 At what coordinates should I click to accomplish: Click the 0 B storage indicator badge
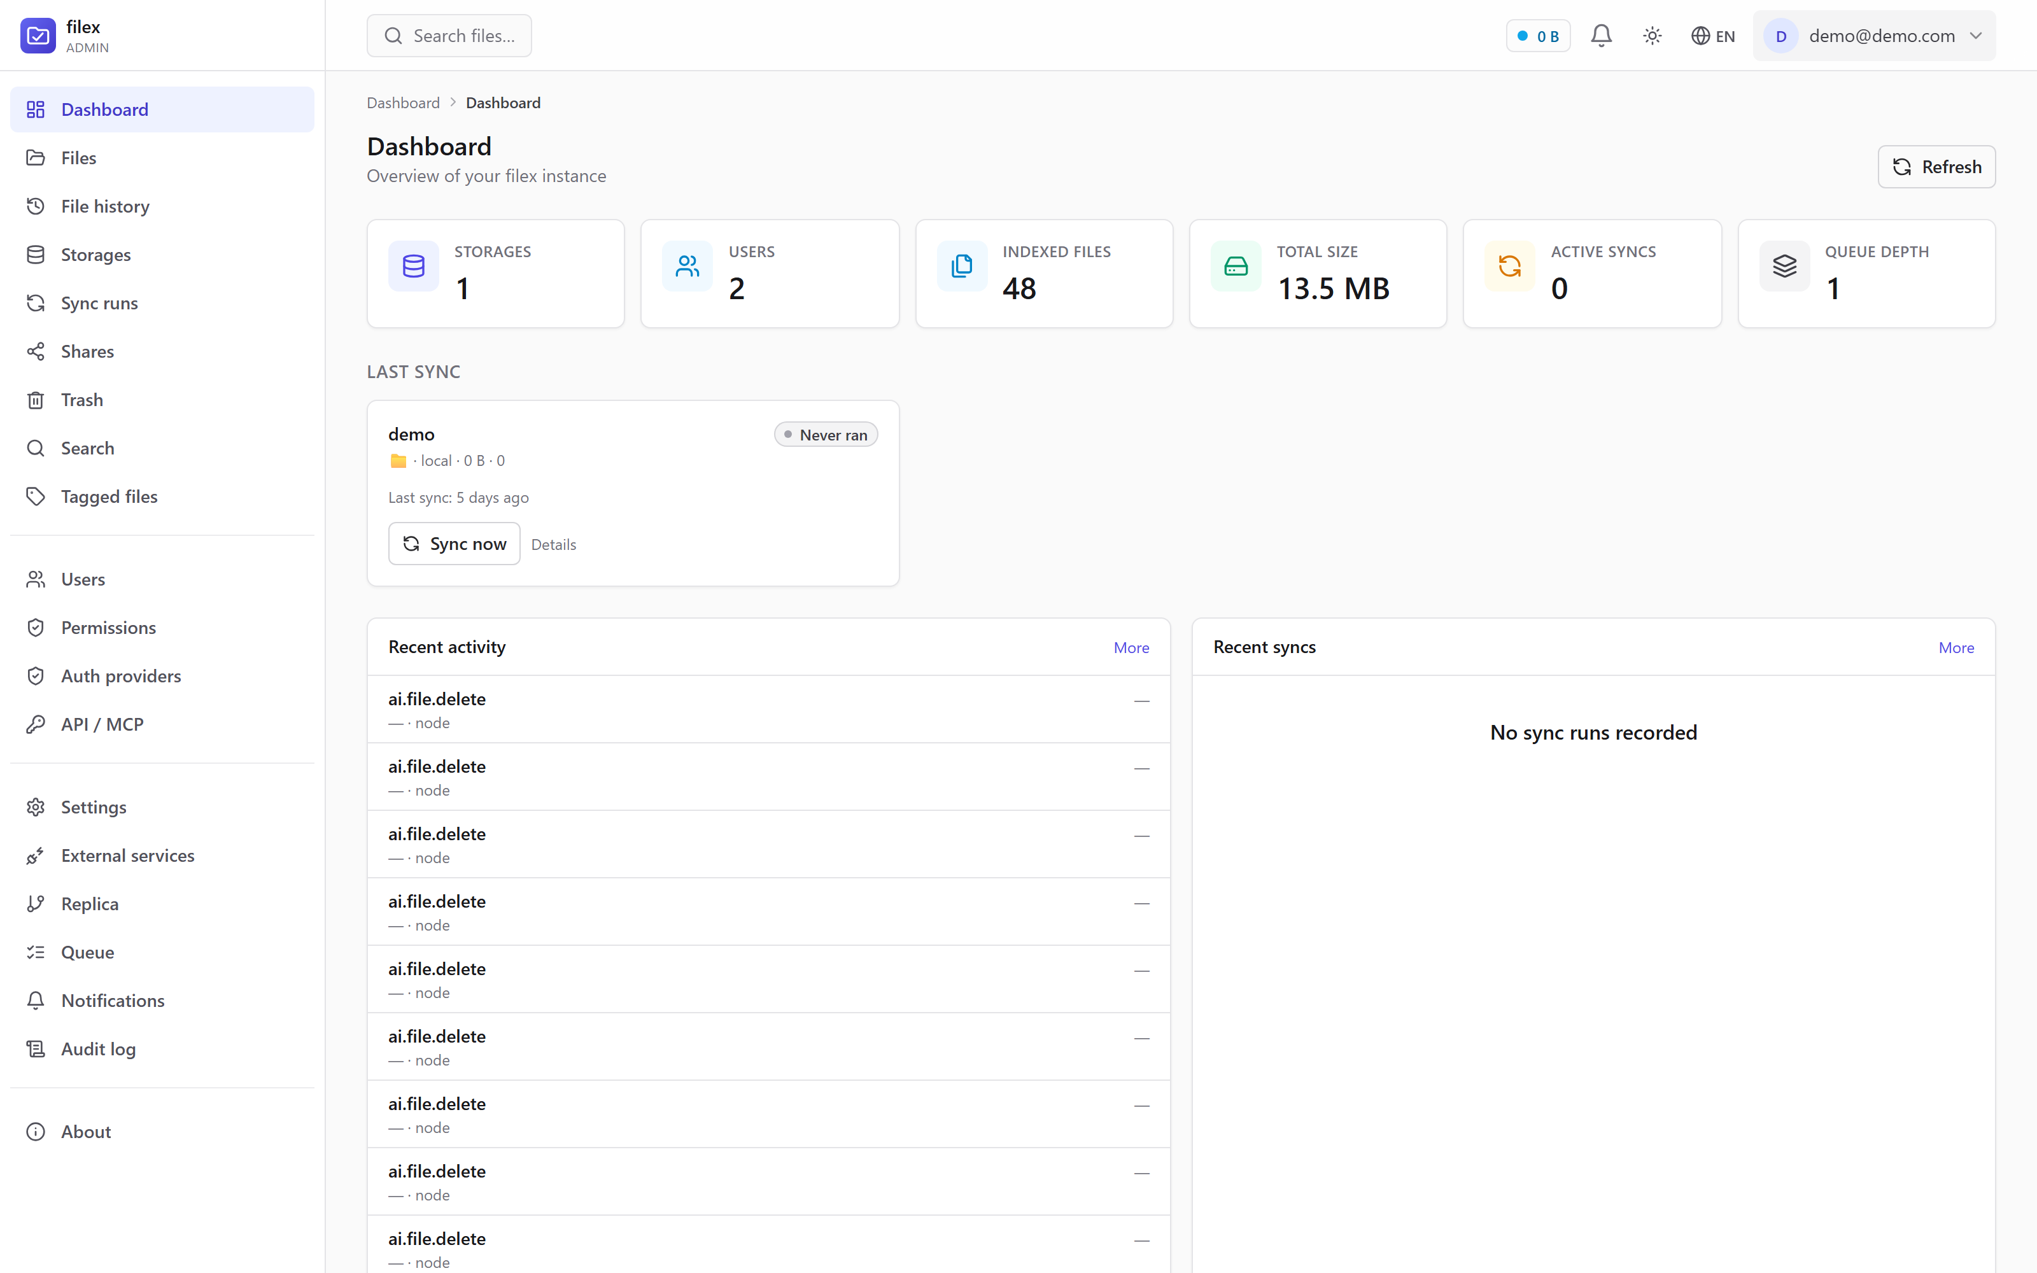click(1538, 36)
